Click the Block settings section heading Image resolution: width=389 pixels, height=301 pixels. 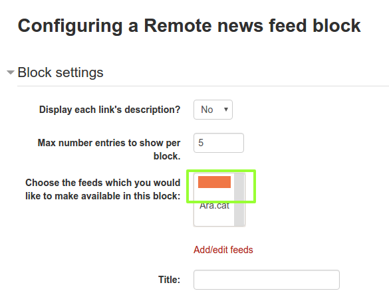pyautogui.click(x=61, y=72)
